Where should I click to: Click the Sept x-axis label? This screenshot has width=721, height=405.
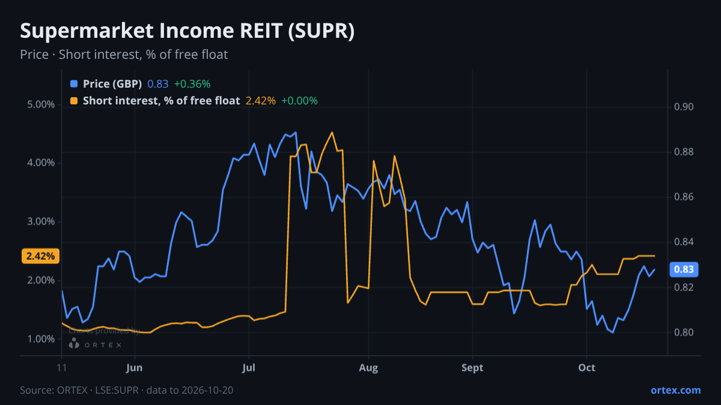point(472,367)
